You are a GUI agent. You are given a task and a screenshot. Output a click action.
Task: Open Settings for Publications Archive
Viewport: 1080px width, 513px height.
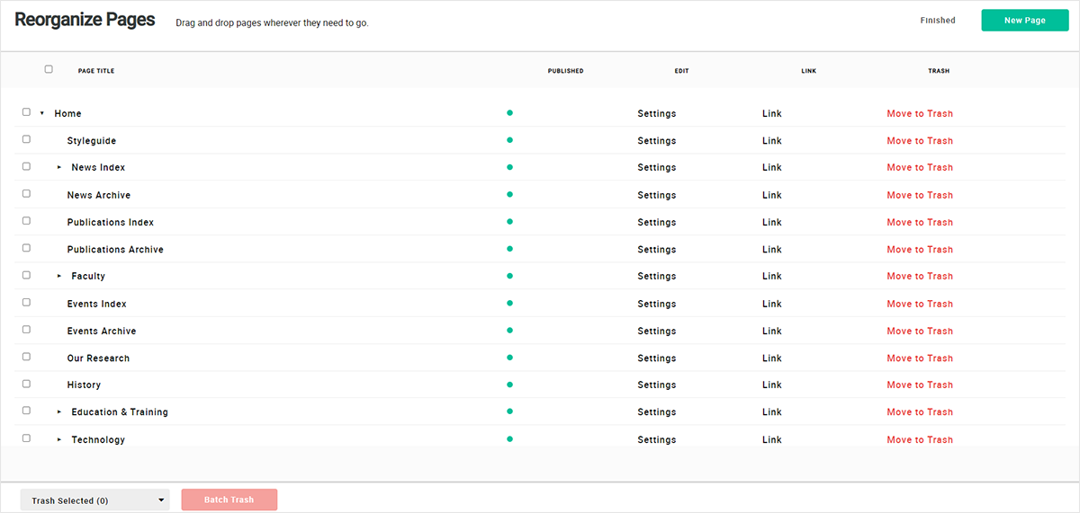tap(656, 249)
